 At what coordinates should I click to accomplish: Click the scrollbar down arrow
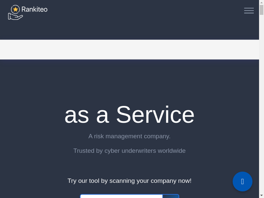[261, 195]
